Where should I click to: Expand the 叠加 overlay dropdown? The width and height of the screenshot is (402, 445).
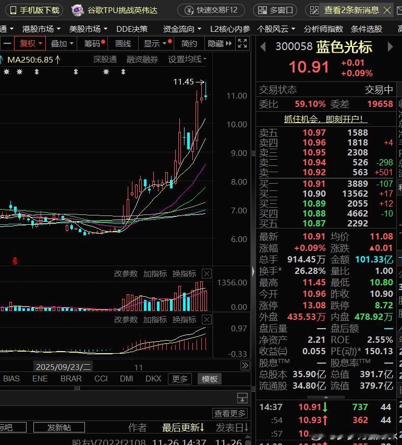coord(62,44)
